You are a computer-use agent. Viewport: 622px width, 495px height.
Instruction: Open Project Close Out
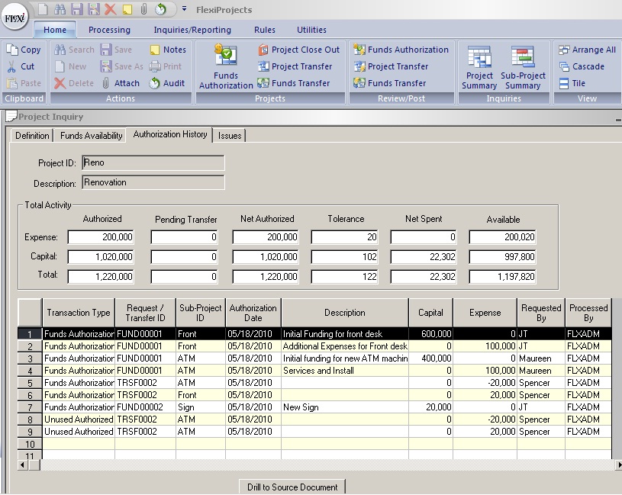[x=298, y=50]
